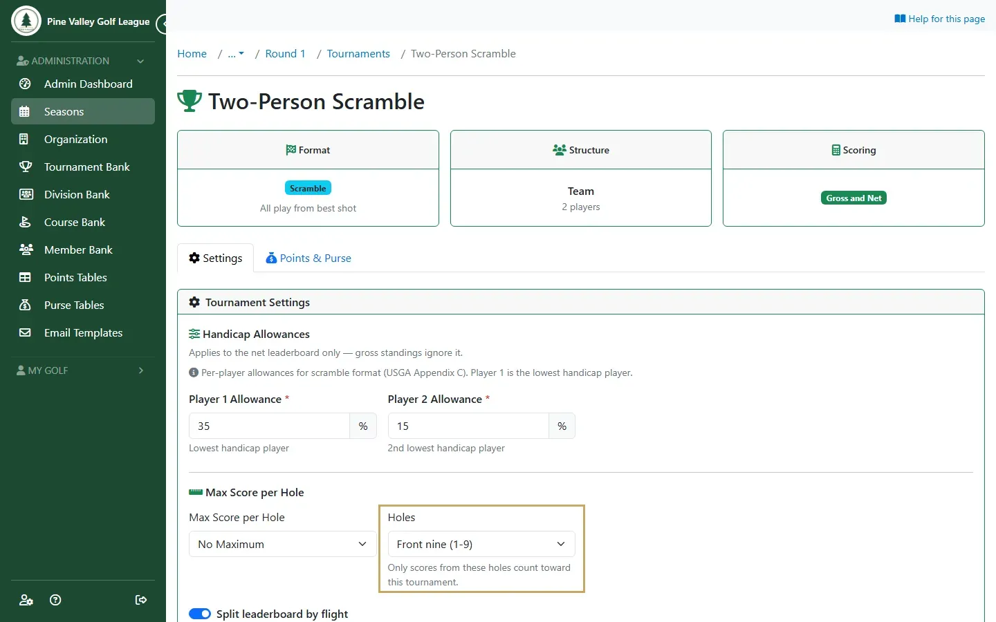This screenshot has height=622, width=996.
Task: Switch to the Settings tab
Action: (215, 258)
